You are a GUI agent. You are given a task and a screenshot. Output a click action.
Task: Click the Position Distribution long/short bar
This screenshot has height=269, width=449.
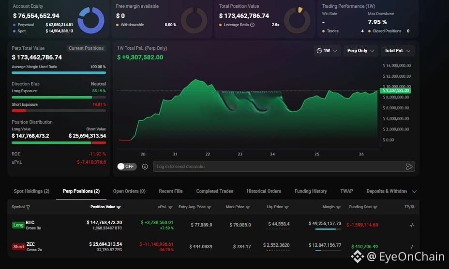point(59,142)
